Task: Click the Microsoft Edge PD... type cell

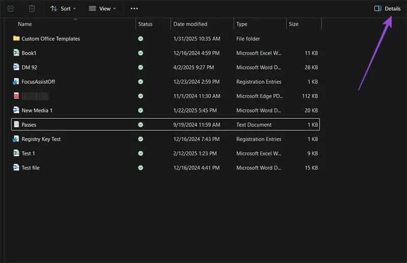Action: point(259,96)
